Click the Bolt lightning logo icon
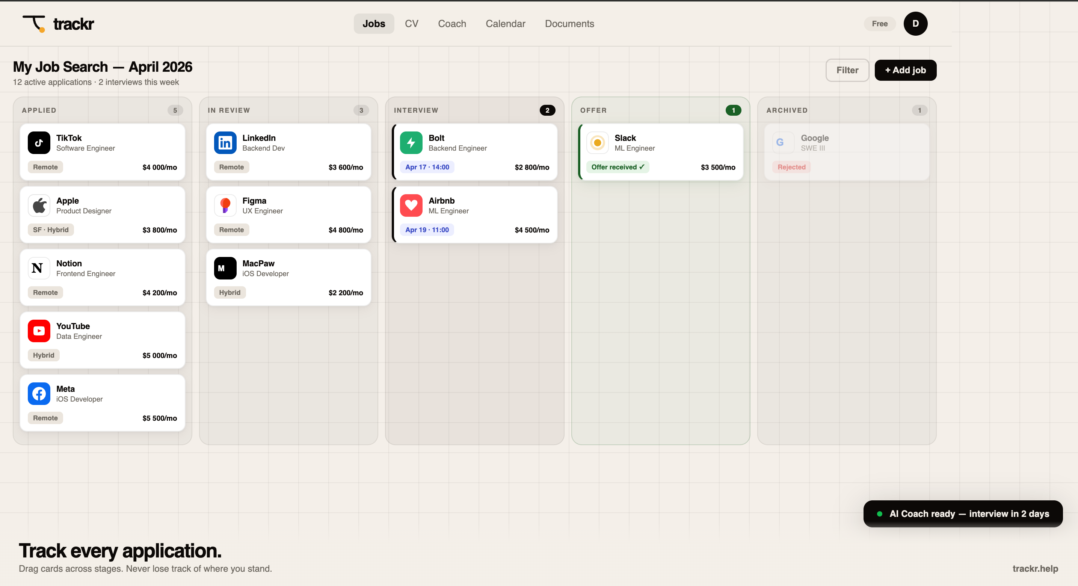Viewport: 1078px width, 586px height. [411, 143]
